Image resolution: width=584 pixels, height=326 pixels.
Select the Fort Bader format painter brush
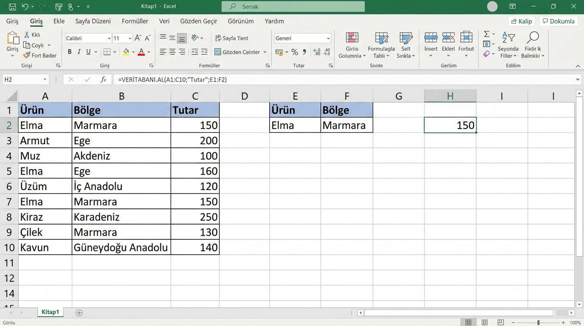[x=27, y=56]
